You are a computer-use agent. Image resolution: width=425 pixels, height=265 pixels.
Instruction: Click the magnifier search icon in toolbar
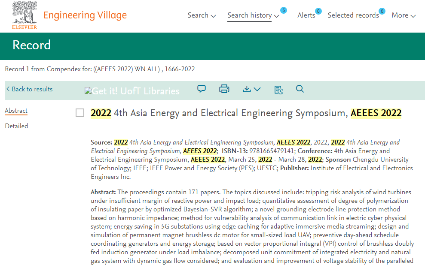coord(300,89)
